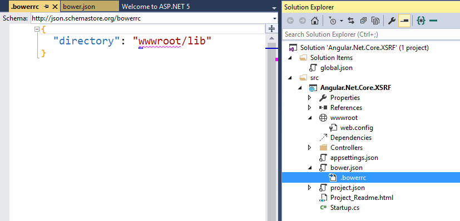Select appsettings.json file

(x=354, y=158)
